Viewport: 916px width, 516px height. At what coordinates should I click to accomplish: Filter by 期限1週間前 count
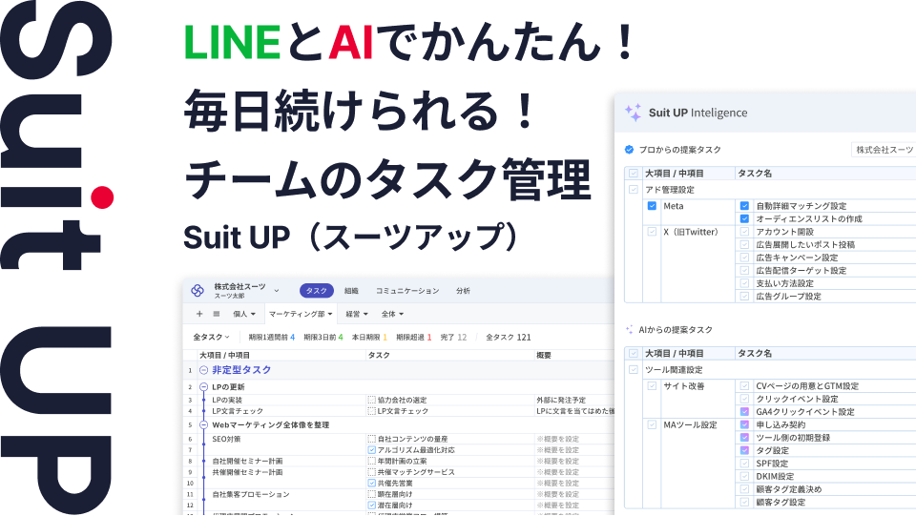(272, 338)
